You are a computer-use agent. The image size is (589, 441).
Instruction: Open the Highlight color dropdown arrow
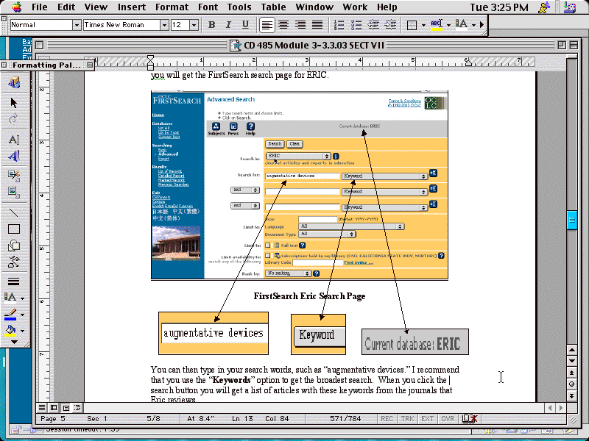pos(448,26)
